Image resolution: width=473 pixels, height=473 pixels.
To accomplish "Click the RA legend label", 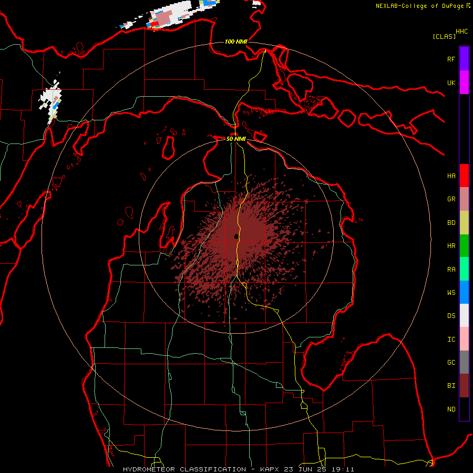I will [x=451, y=270].
